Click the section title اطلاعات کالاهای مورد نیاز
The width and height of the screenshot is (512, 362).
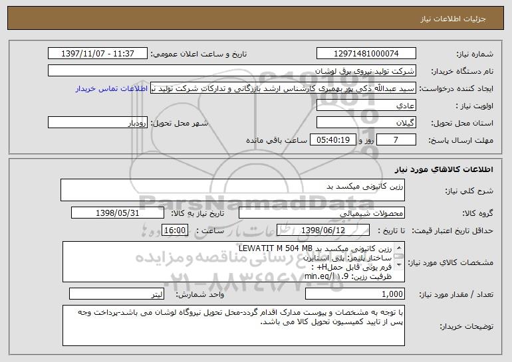tap(444, 169)
